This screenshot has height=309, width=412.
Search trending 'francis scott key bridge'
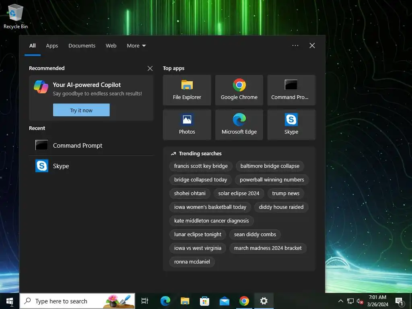point(201,166)
